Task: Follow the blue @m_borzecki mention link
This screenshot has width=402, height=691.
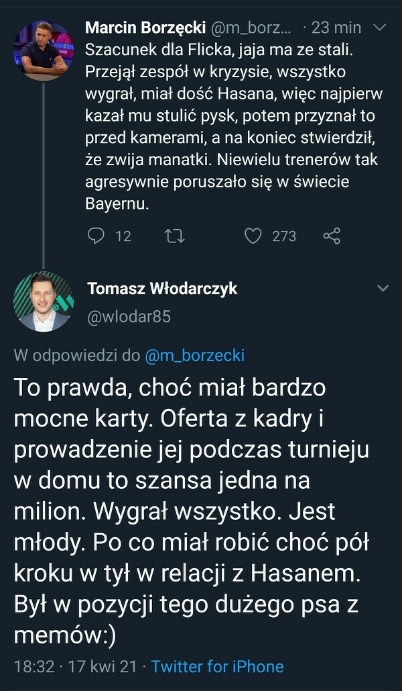Action: [x=195, y=356]
